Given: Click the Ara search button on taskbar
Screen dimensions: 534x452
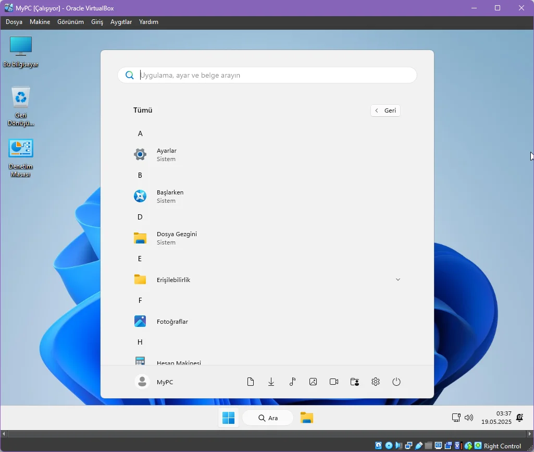Looking at the screenshot, I should click(x=268, y=418).
